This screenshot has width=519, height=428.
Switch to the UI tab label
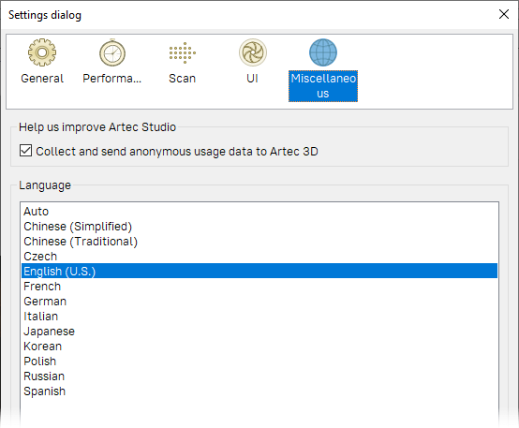[253, 79]
